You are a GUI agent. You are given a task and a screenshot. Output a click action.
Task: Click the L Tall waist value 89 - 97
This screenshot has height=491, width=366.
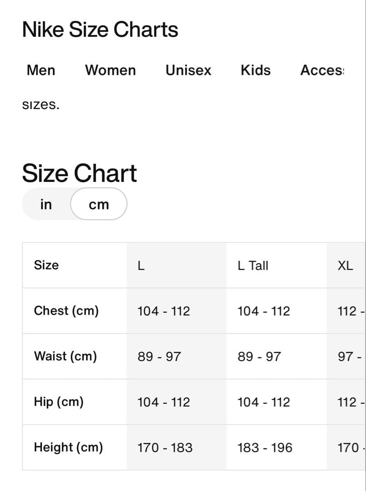tap(259, 357)
